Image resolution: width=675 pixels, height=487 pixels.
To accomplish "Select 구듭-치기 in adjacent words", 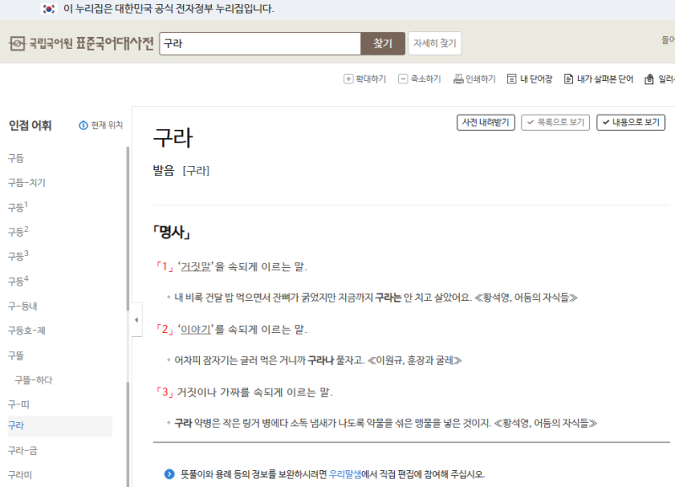I will click(x=27, y=183).
